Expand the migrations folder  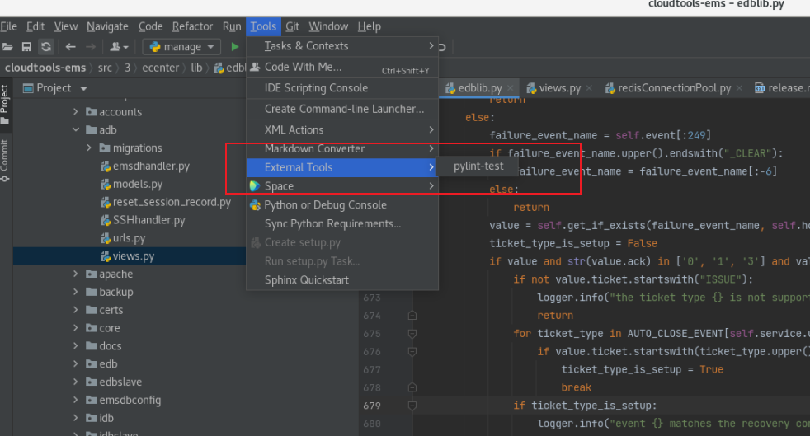click(89, 148)
